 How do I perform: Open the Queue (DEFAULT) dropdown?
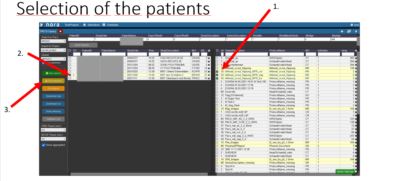pos(53,59)
